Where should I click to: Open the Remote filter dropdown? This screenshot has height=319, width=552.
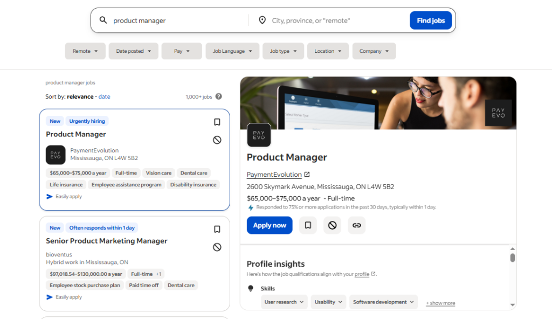85,51
